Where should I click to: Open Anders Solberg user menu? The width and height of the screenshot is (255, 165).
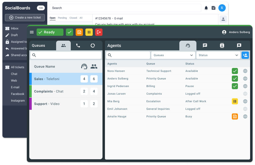(236, 32)
